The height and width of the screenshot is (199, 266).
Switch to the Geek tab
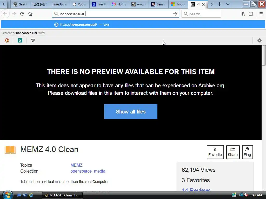click(x=20, y=4)
